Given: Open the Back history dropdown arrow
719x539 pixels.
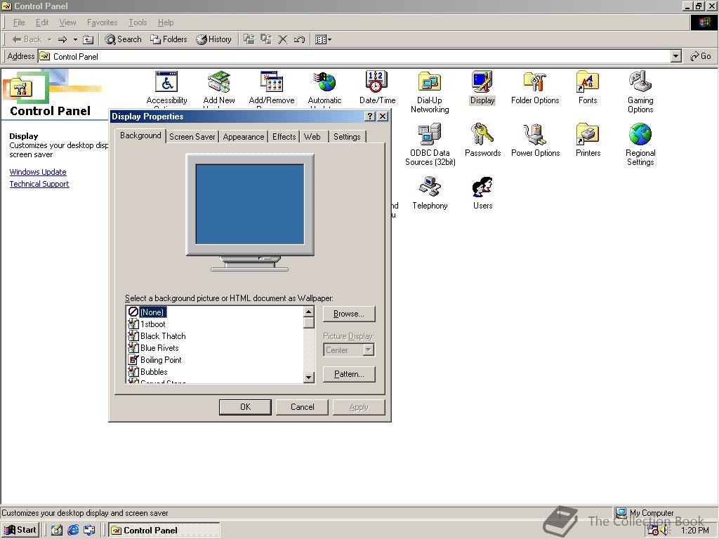Looking at the screenshot, I should (x=50, y=39).
